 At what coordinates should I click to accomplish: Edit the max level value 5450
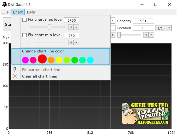(x=71, y=20)
